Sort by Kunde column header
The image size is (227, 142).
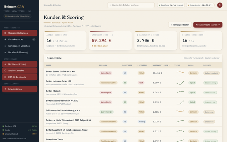[49, 65]
